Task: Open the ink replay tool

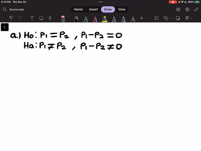Action: (187, 18)
